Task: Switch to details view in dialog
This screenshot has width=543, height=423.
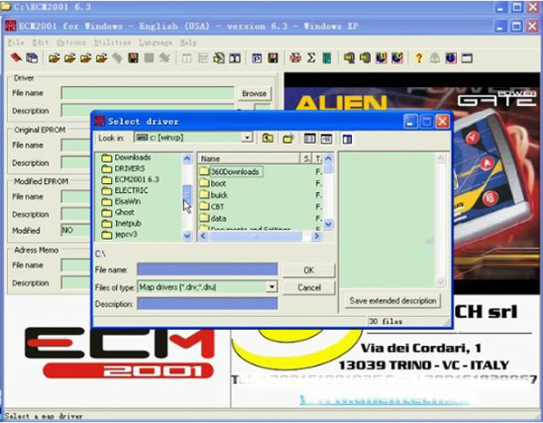Action: click(326, 139)
